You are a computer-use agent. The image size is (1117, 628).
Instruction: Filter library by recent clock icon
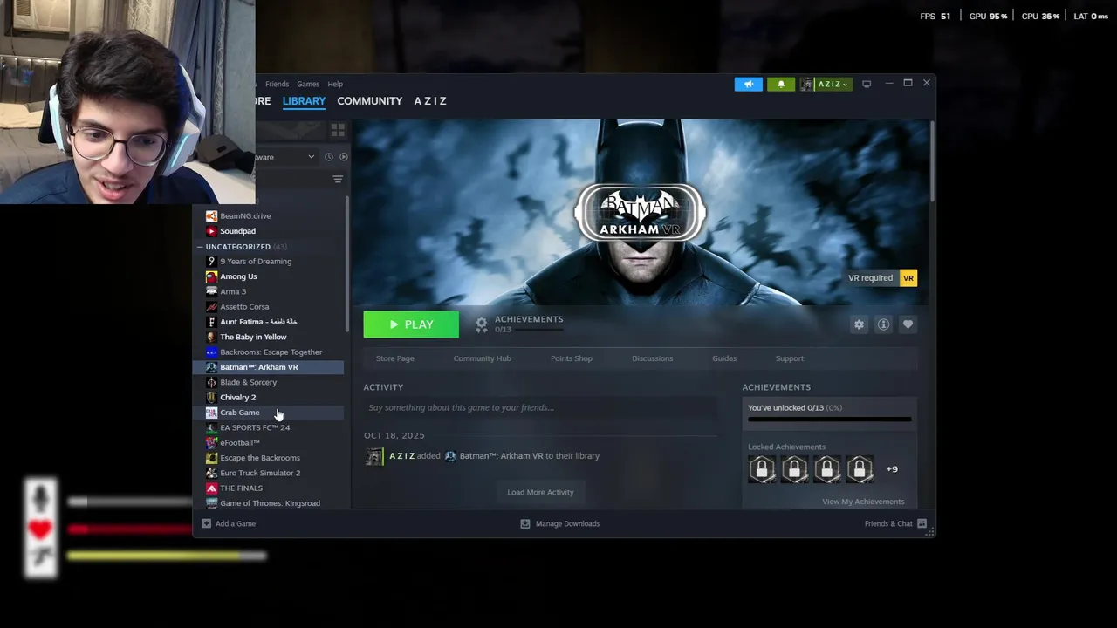coord(329,157)
